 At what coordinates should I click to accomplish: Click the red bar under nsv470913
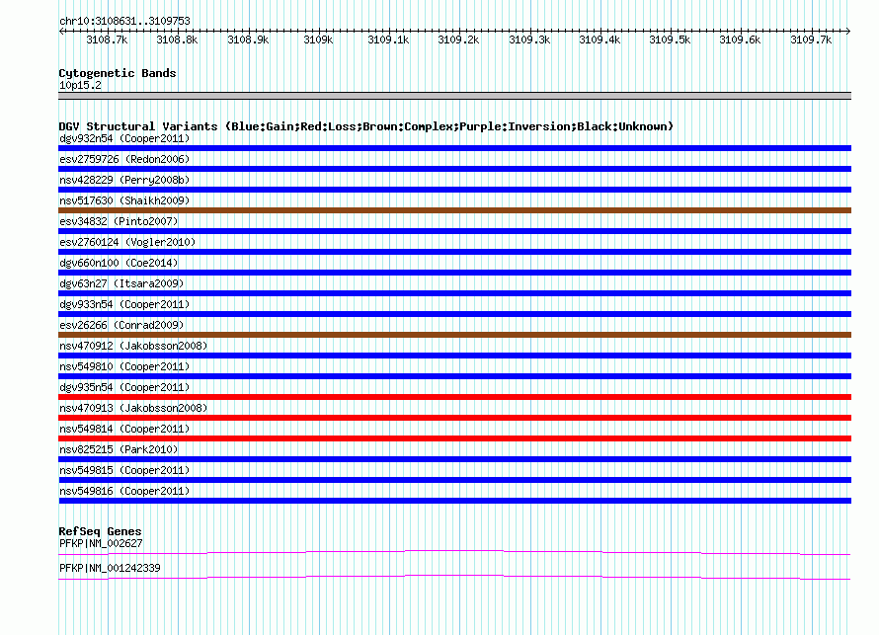tap(454, 418)
